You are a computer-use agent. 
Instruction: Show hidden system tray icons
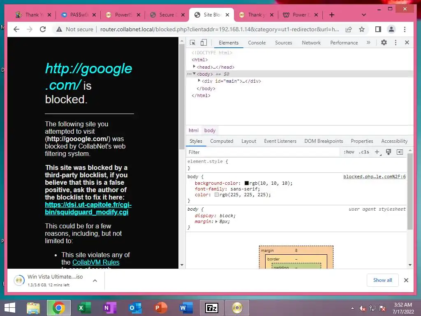tap(352, 308)
